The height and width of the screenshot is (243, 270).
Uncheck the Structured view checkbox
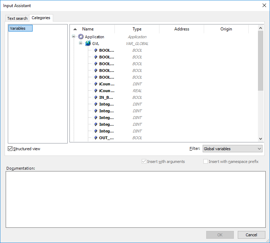click(x=10, y=149)
